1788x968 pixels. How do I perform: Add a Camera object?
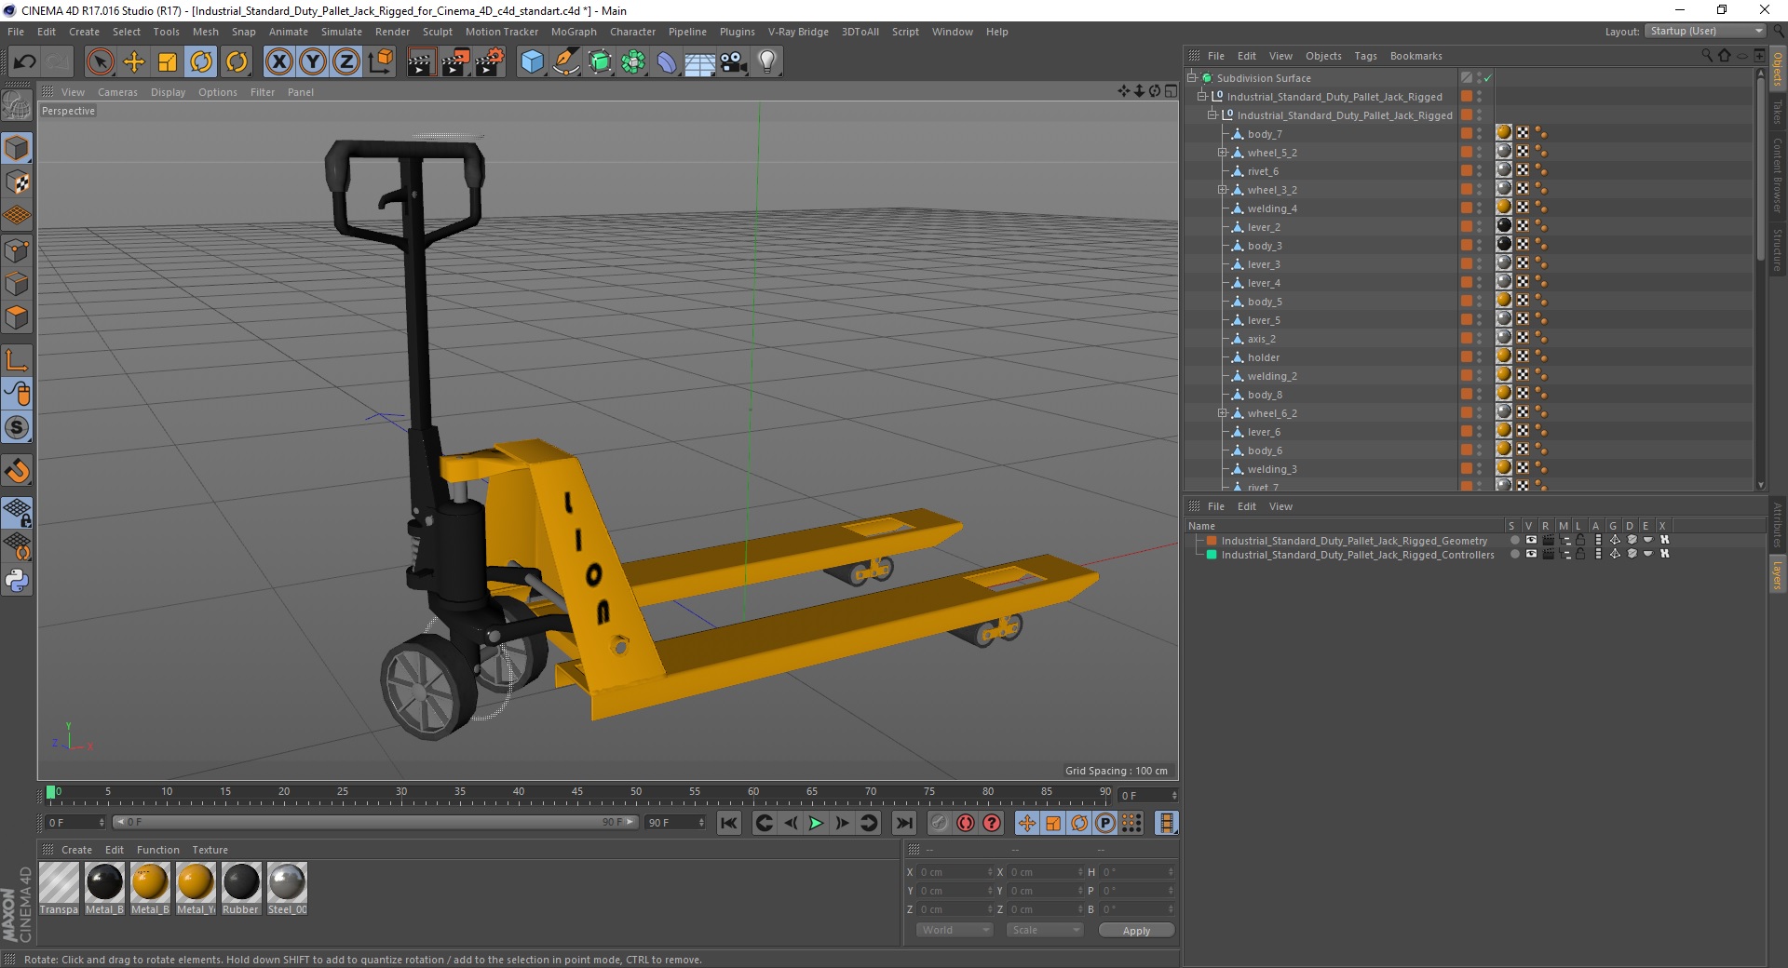pyautogui.click(x=734, y=62)
